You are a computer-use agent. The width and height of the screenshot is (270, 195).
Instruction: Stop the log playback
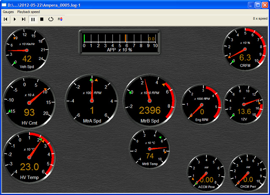(42, 19)
